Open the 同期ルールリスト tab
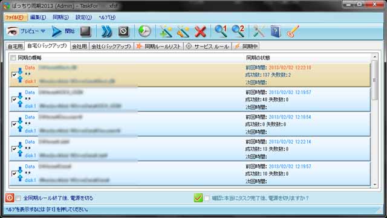This screenshot has height=218, width=387. pyautogui.click(x=158, y=46)
